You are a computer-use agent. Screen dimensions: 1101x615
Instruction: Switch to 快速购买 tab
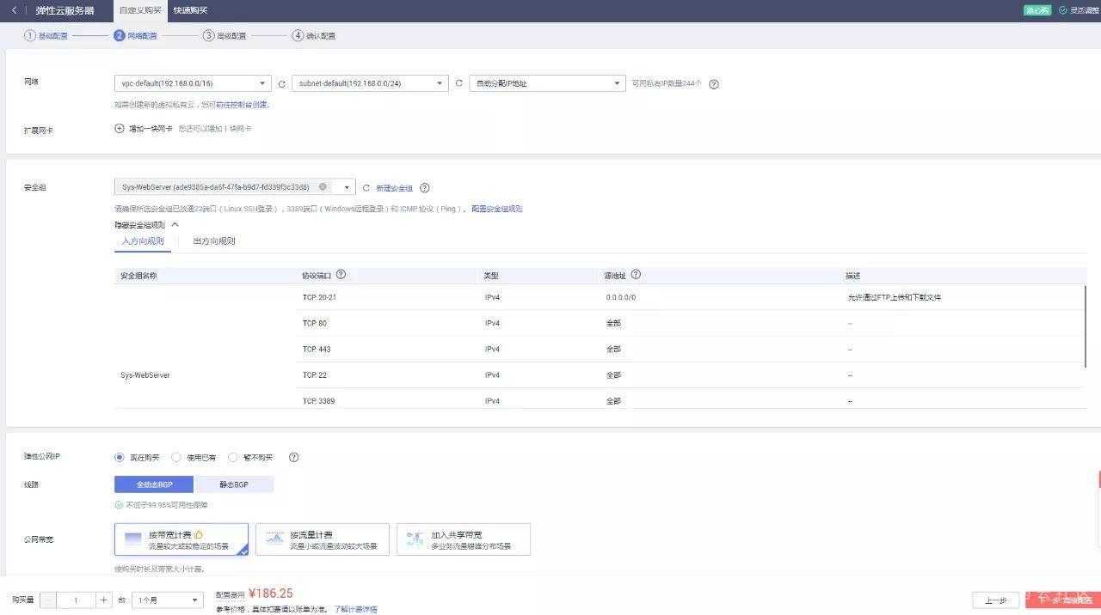click(x=190, y=10)
